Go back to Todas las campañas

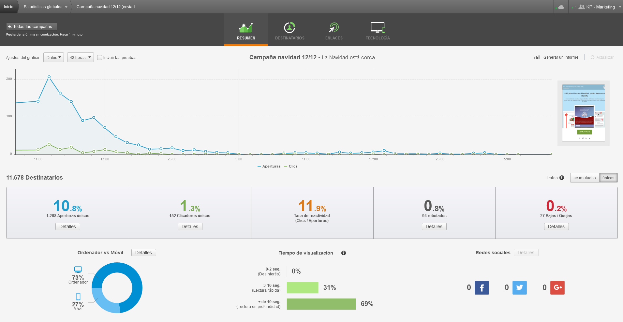tap(31, 26)
